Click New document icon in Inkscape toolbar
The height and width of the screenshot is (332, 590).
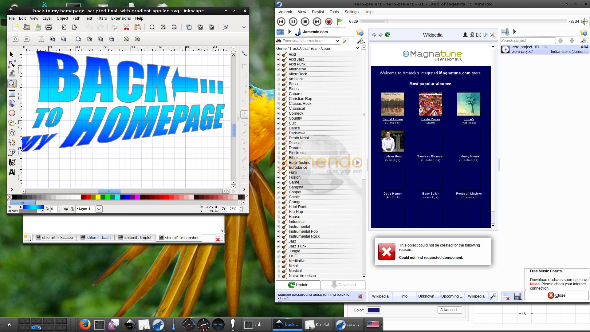[x=15, y=27]
